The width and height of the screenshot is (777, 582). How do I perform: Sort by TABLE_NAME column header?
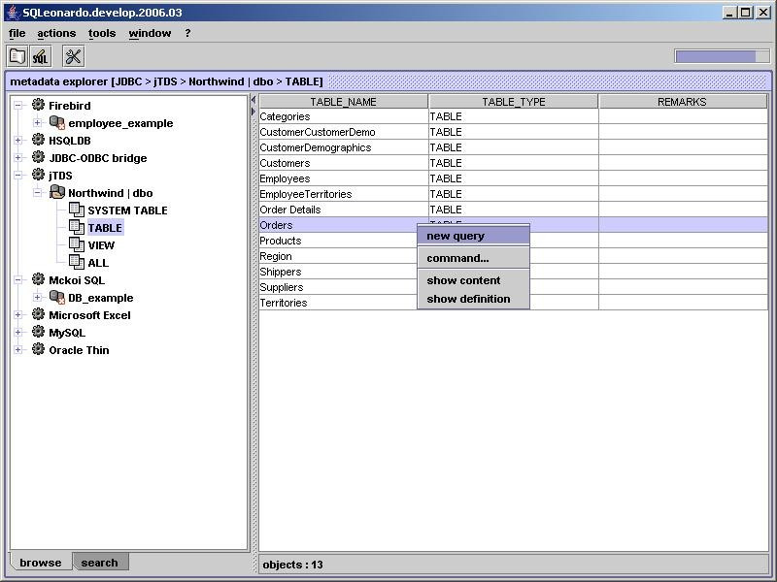click(344, 102)
